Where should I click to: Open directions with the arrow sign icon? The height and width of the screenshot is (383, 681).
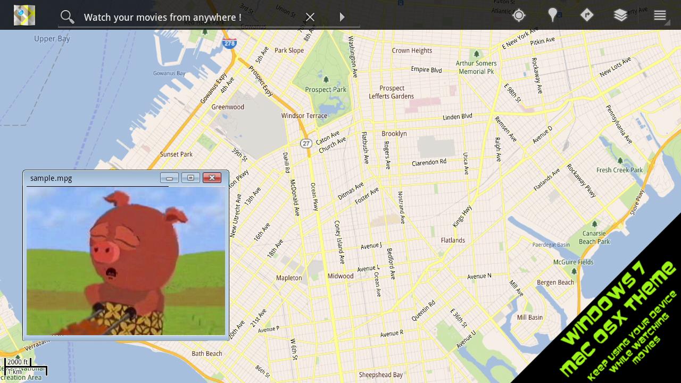coord(587,15)
